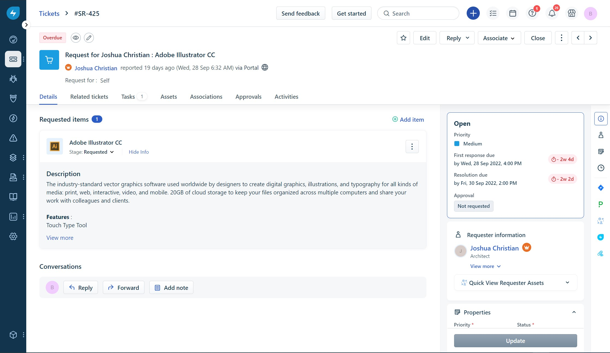Click the search input field in toolbar
Image resolution: width=610 pixels, height=353 pixels.
[x=418, y=13]
